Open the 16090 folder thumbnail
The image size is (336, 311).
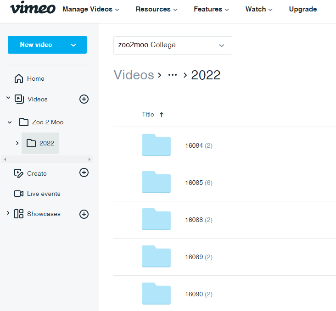tap(157, 294)
